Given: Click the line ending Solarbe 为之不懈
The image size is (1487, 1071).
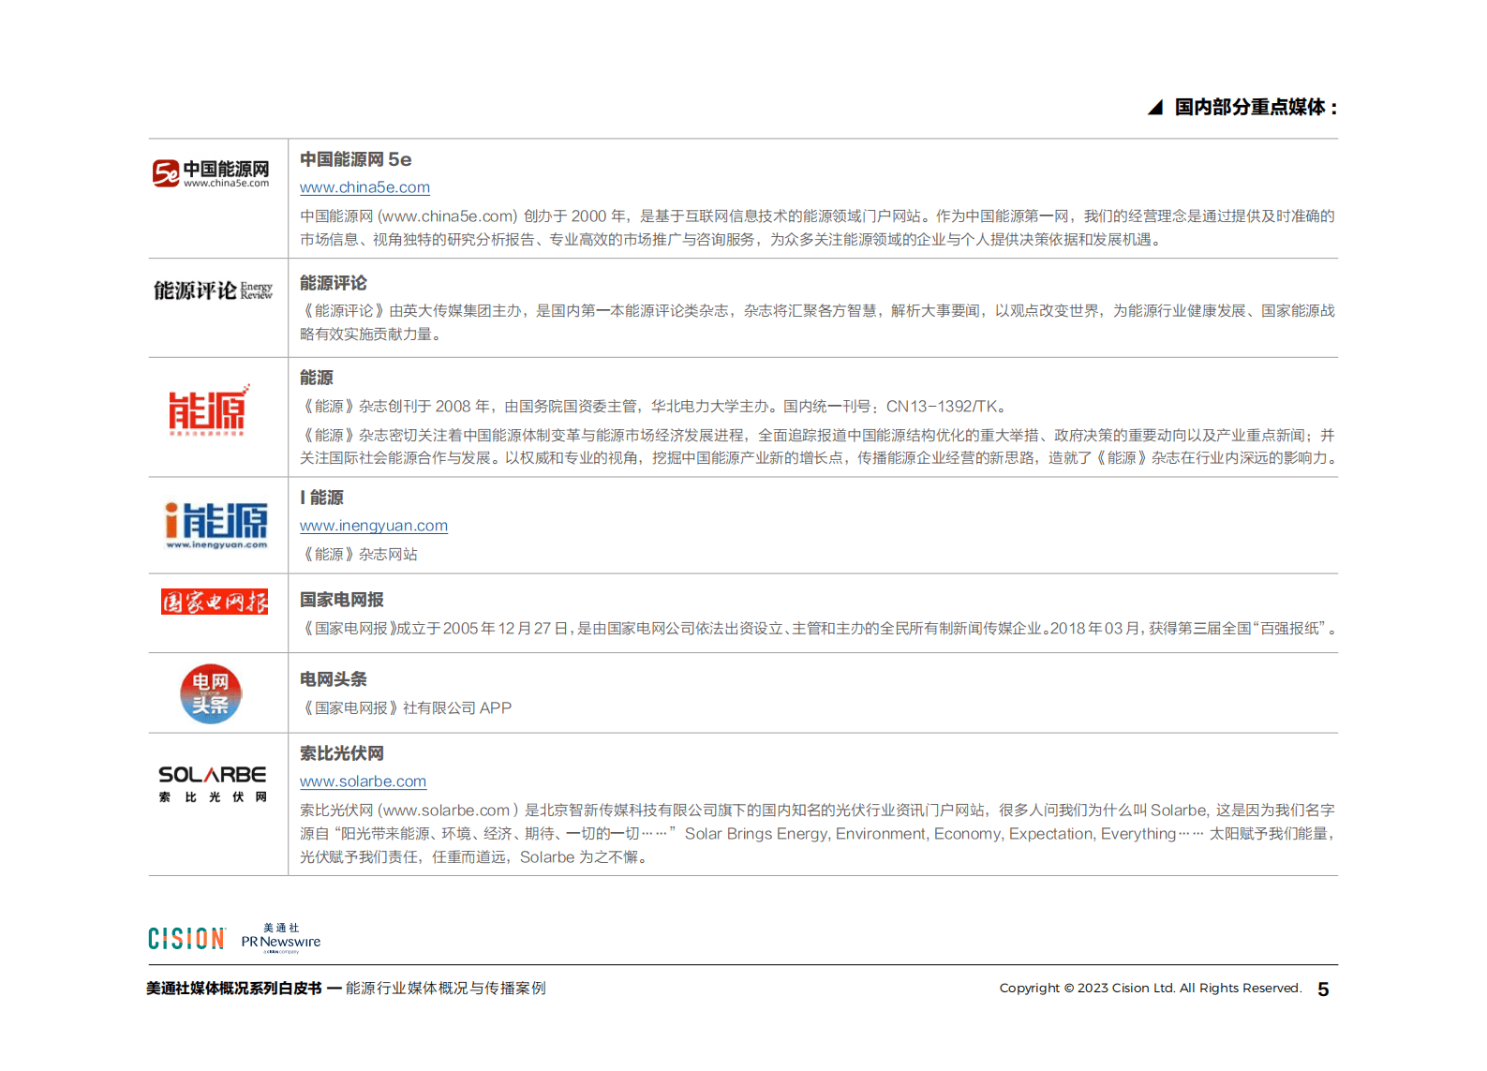Looking at the screenshot, I should pos(474,857).
